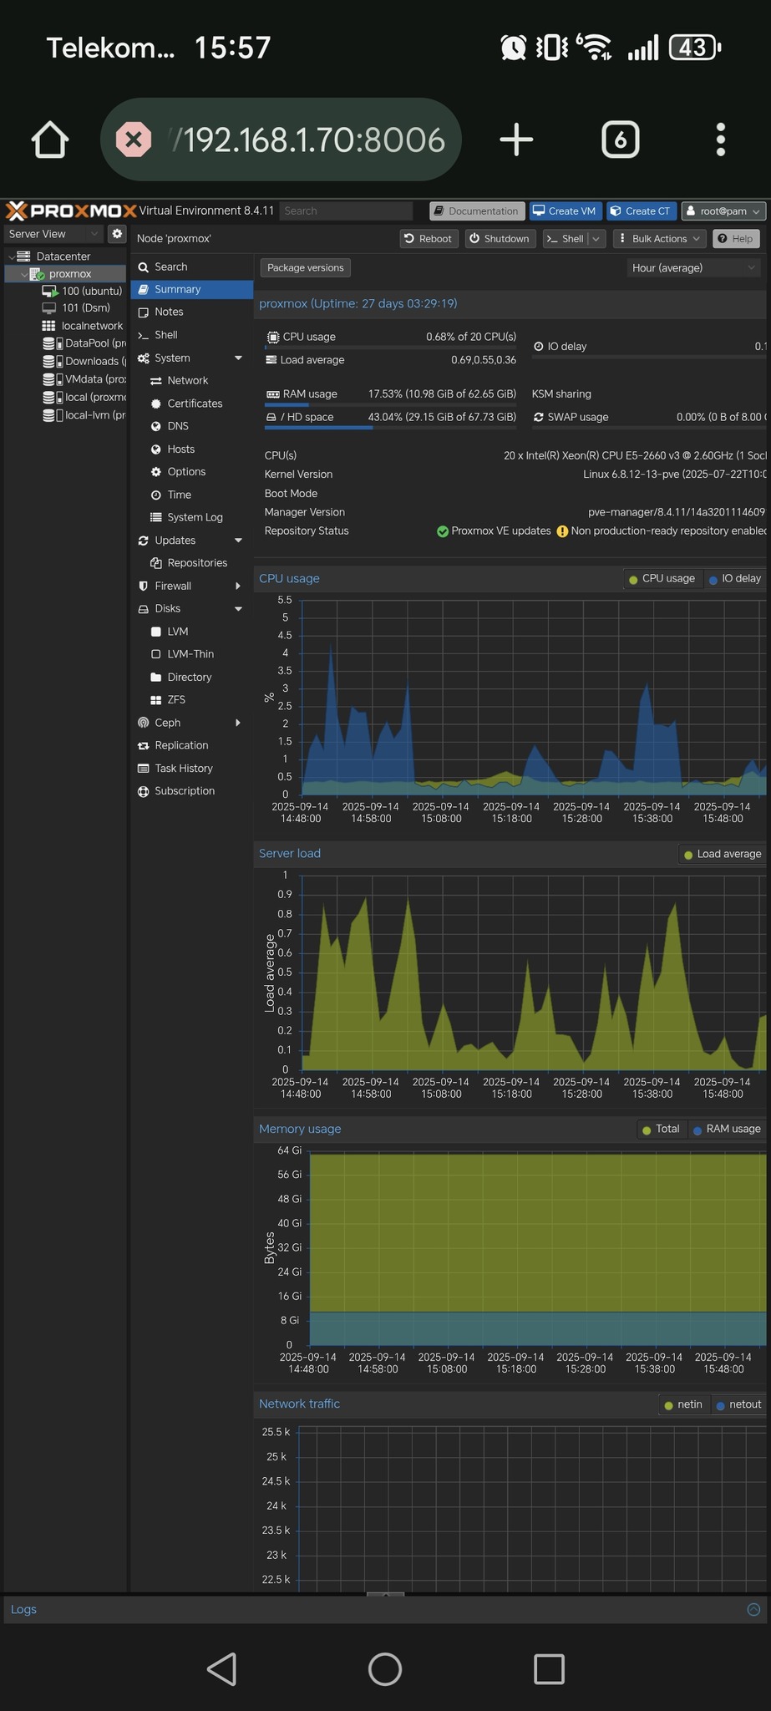Click the Help button
Viewport: 771px width, 1711px height.
pos(735,239)
